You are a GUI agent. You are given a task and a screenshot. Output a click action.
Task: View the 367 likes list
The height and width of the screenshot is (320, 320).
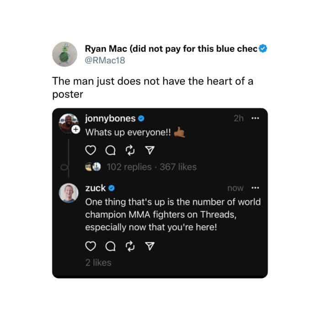click(178, 167)
